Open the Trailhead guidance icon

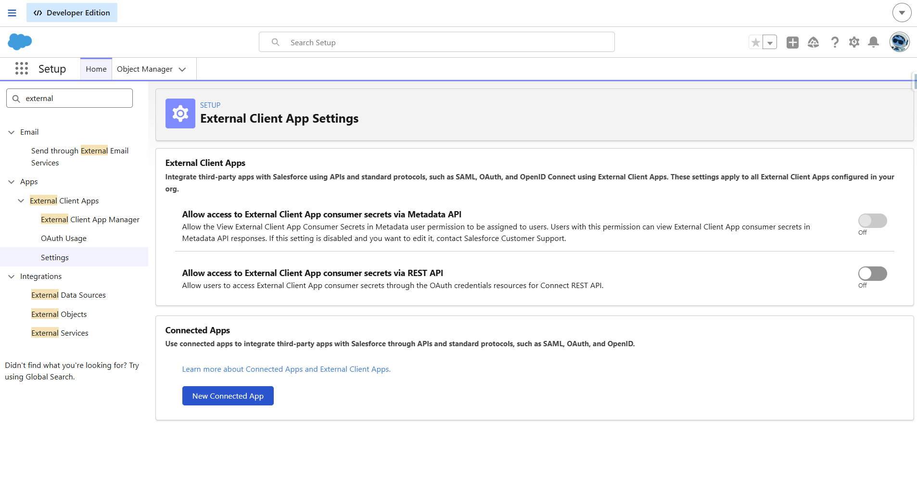[x=813, y=42]
